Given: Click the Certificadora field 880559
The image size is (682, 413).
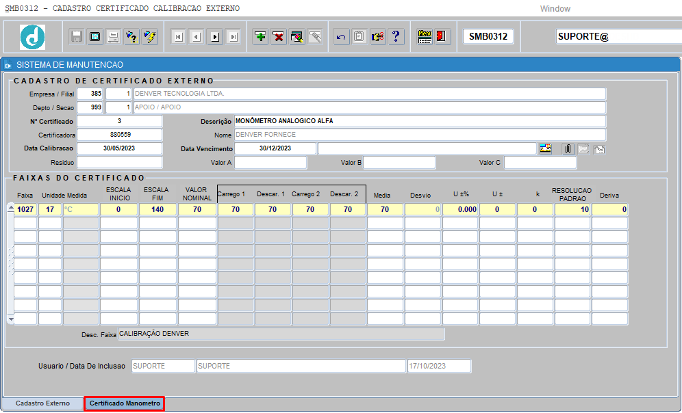Looking at the screenshot, I should tap(120, 135).
